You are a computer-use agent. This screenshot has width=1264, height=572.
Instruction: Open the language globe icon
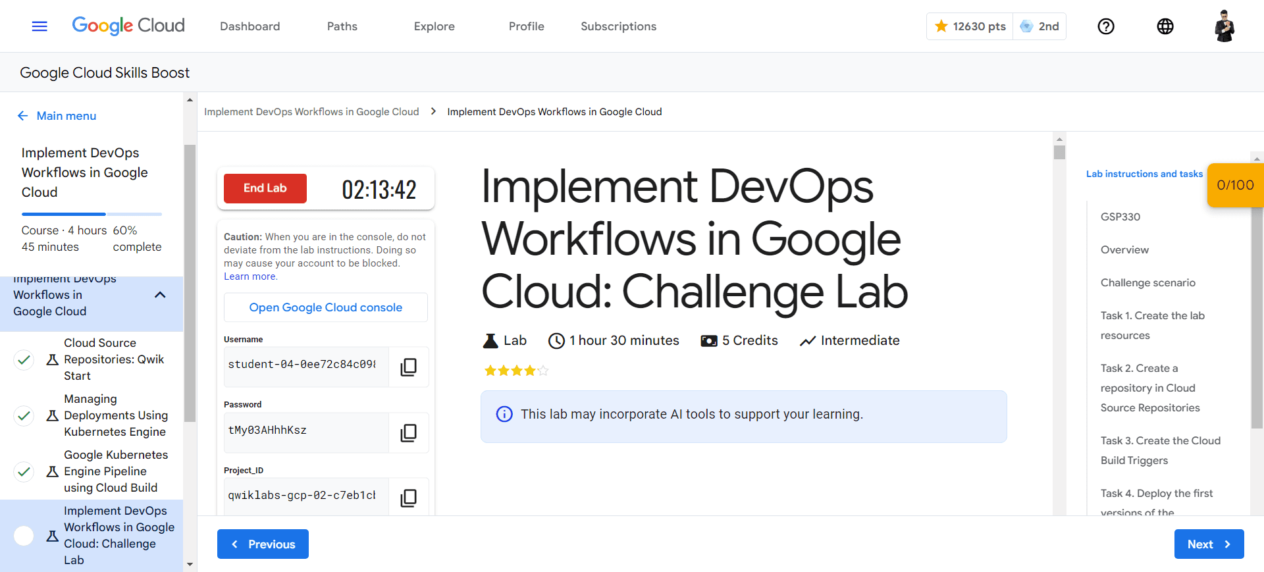pyautogui.click(x=1165, y=26)
